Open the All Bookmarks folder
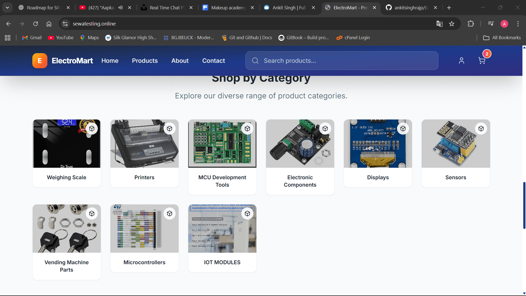The height and width of the screenshot is (296, 526). (x=502, y=38)
